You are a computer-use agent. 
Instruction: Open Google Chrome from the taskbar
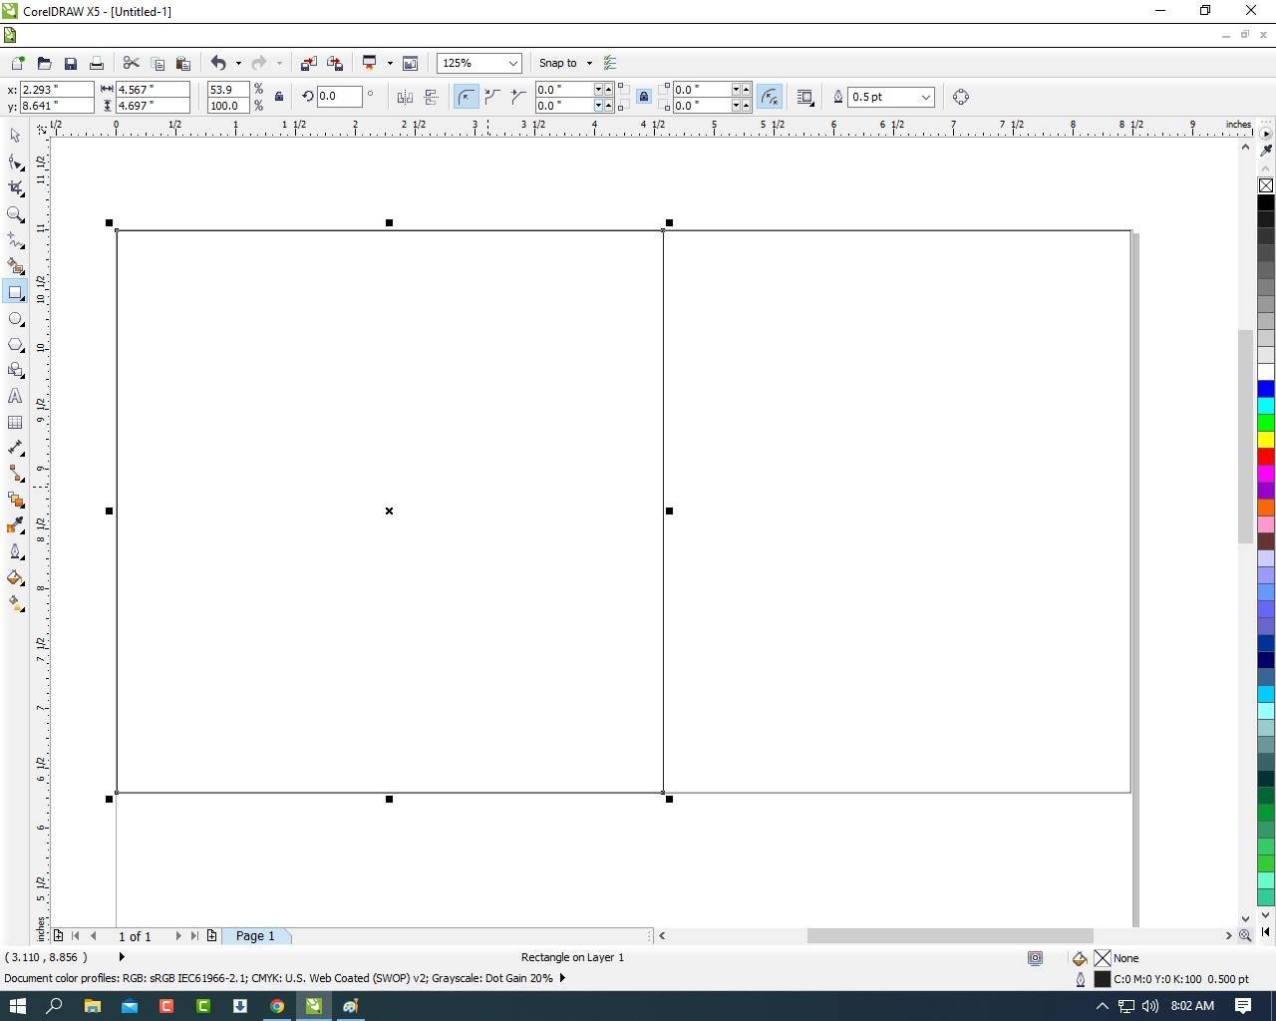pyautogui.click(x=276, y=1006)
